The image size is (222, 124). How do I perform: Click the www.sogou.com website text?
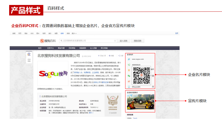click(x=138, y=59)
